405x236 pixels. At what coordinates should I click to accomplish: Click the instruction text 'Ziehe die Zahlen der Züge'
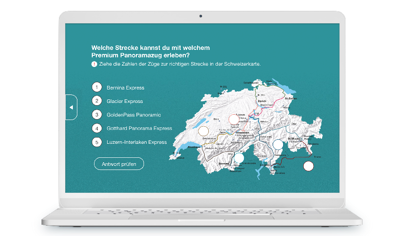pyautogui.click(x=180, y=64)
